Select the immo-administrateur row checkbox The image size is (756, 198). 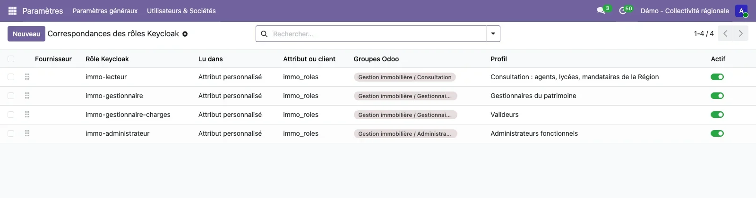click(x=11, y=133)
